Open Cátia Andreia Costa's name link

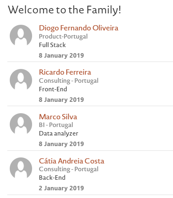pyautogui.click(x=71, y=161)
